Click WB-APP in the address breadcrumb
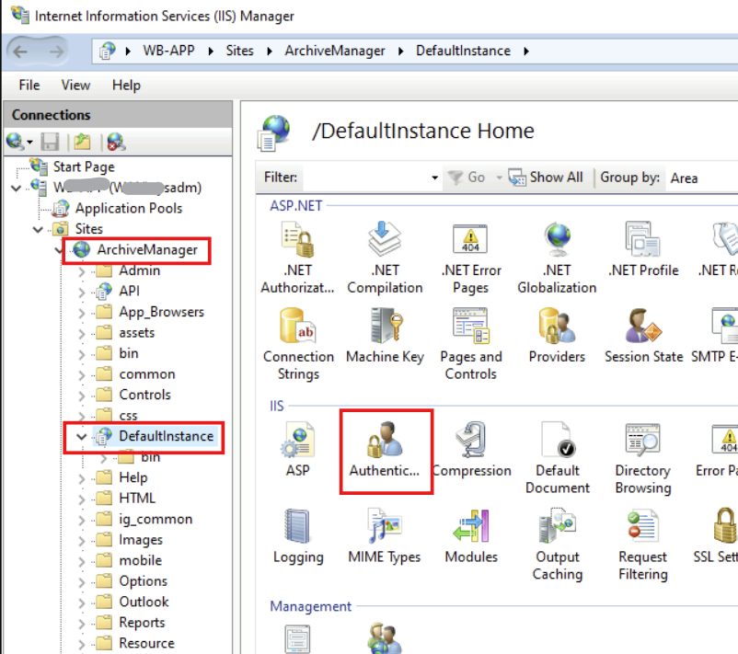 pos(168,51)
